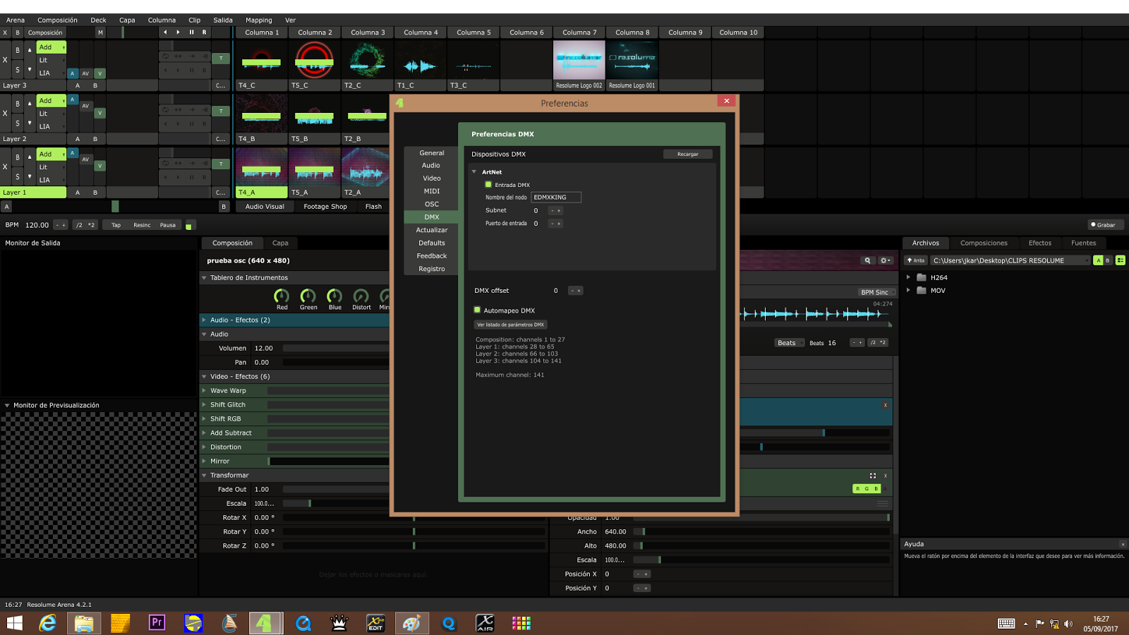The height and width of the screenshot is (635, 1129).
Task: Click the H264 folder icon
Action: click(x=921, y=277)
